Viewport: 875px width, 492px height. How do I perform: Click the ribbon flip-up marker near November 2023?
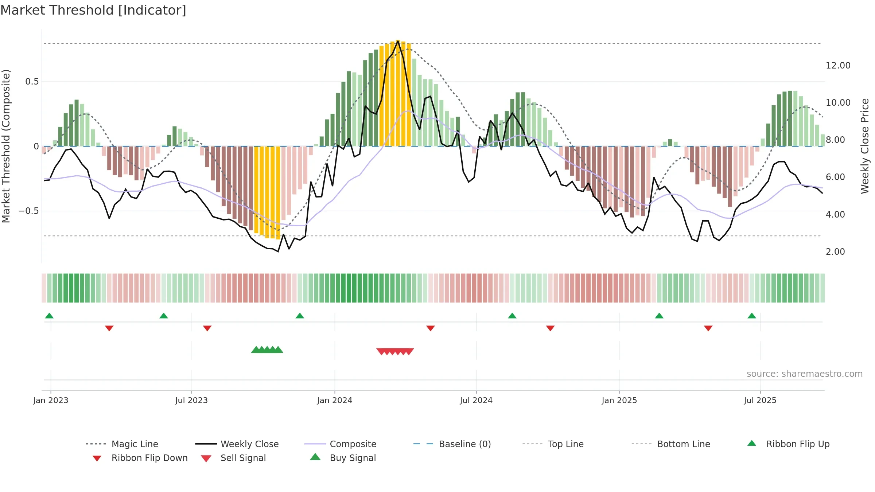(x=300, y=316)
